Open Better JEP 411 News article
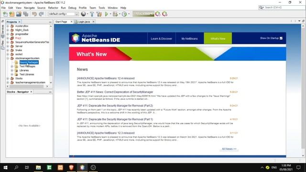This screenshot has height=172, width=306. [x=115, y=92]
